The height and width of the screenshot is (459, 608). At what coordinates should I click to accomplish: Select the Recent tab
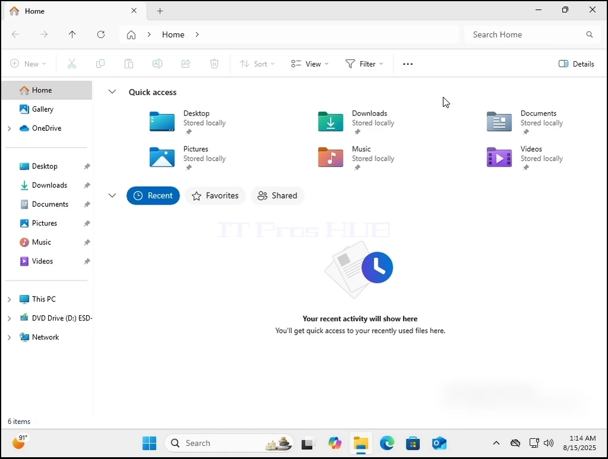coord(153,196)
